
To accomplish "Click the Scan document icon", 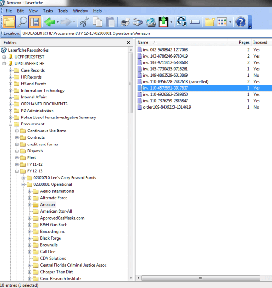I will (x=138, y=22).
